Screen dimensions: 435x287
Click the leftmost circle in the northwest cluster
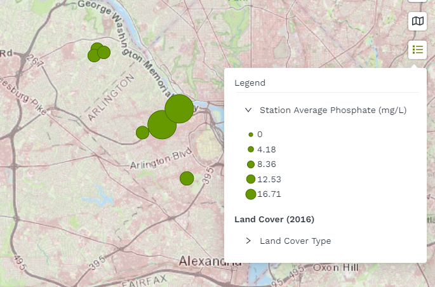(x=93, y=56)
